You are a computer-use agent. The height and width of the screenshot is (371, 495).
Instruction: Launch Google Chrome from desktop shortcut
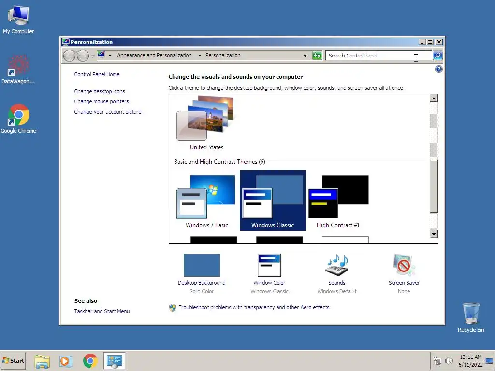point(18,119)
